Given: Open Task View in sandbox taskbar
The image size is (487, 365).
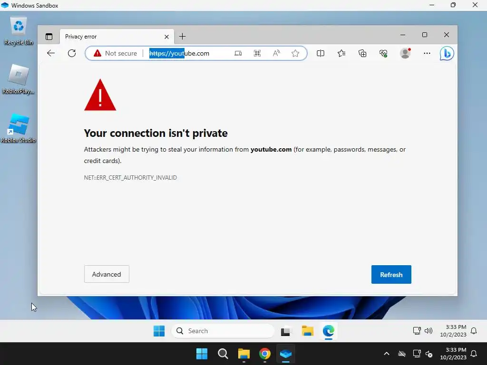Looking at the screenshot, I should click(286, 331).
